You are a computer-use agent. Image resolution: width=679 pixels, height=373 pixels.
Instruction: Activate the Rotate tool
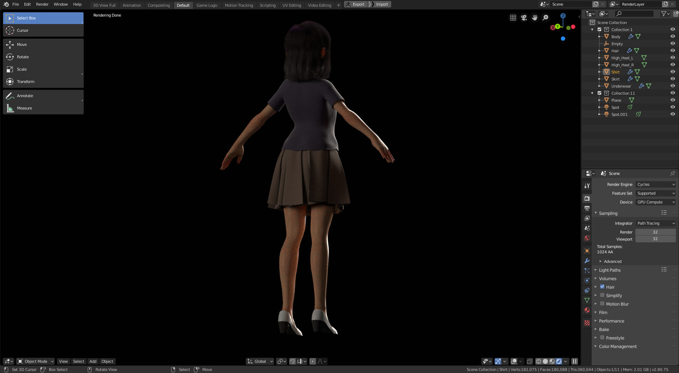[43, 57]
